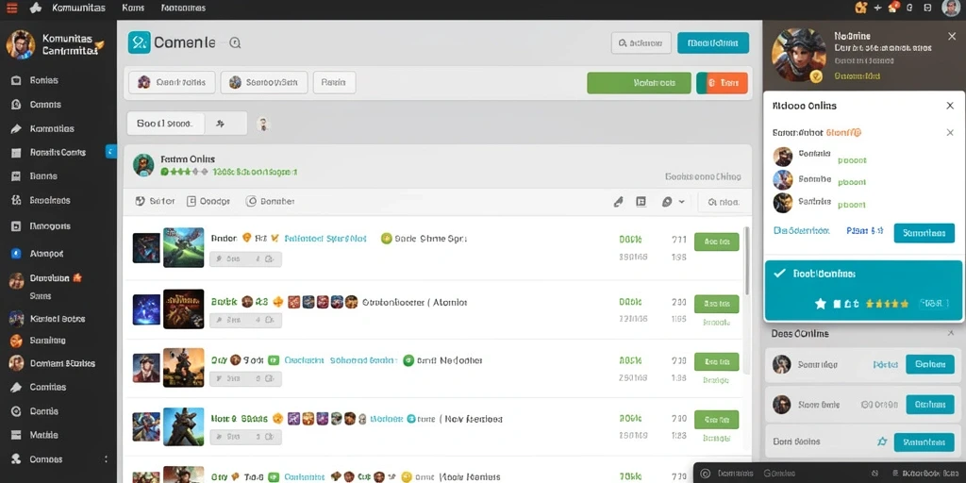966x483 pixels.
Task: Select the 'Ooodpr' toolbar tab
Action: click(x=208, y=201)
